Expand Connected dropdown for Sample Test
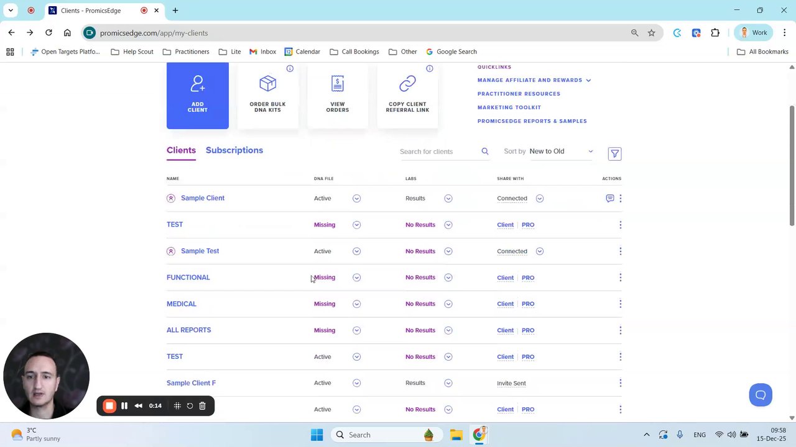This screenshot has width=796, height=447. coord(540,251)
